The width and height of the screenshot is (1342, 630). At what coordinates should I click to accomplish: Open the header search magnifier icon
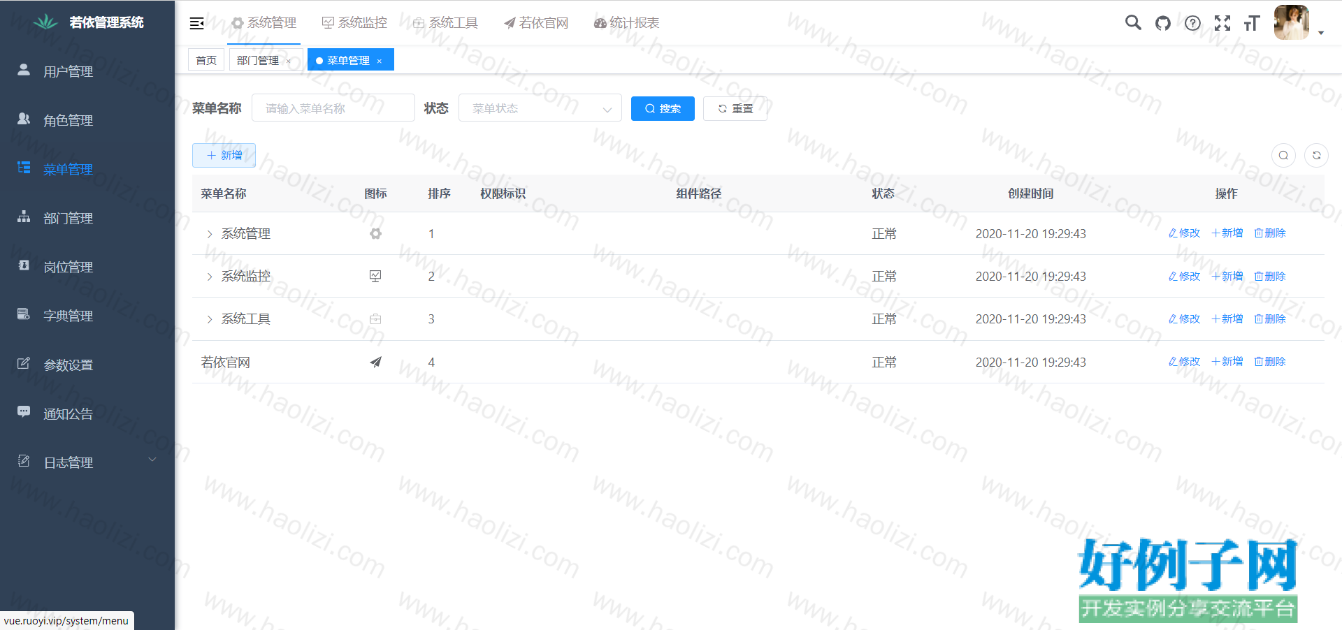1133,23
